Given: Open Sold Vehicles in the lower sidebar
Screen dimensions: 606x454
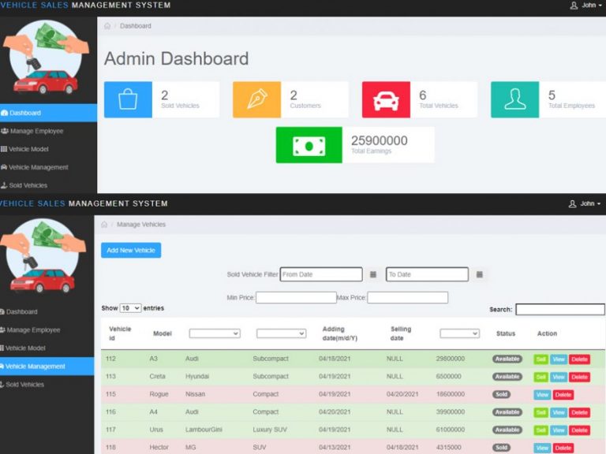Looking at the screenshot, I should [x=26, y=385].
